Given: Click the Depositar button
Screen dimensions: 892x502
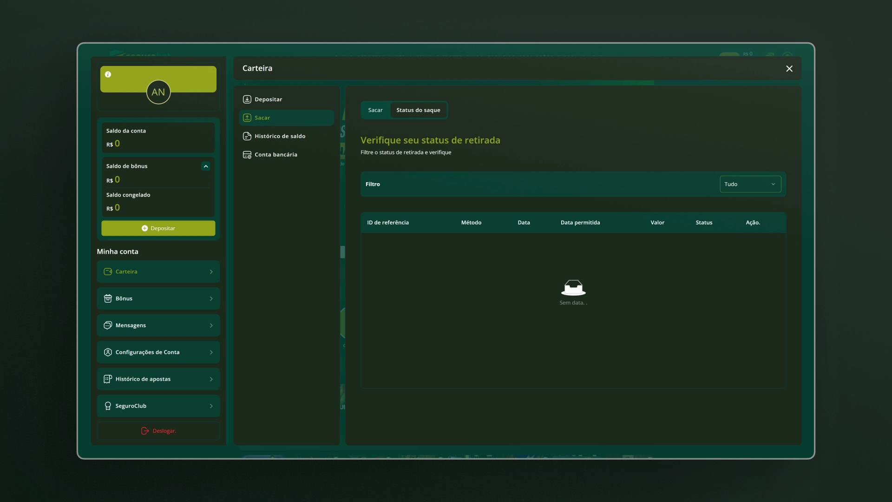Looking at the screenshot, I should coord(158,228).
